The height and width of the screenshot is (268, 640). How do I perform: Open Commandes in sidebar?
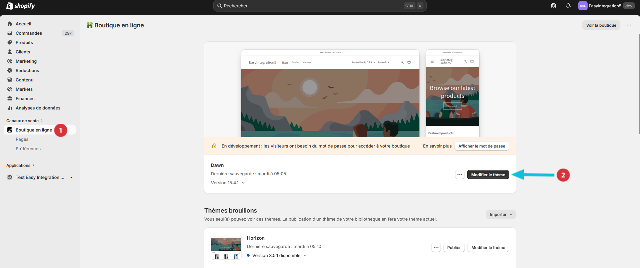tap(29, 33)
